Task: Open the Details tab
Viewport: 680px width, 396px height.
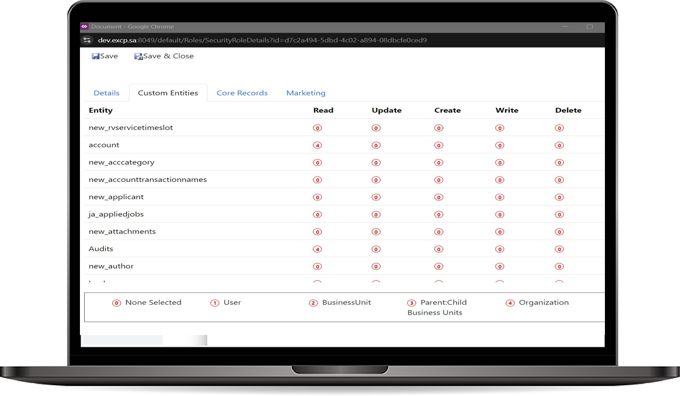Action: (106, 93)
